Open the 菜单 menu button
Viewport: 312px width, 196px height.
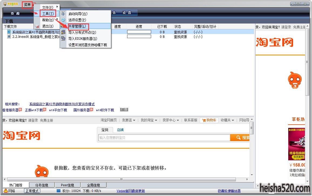27,4
